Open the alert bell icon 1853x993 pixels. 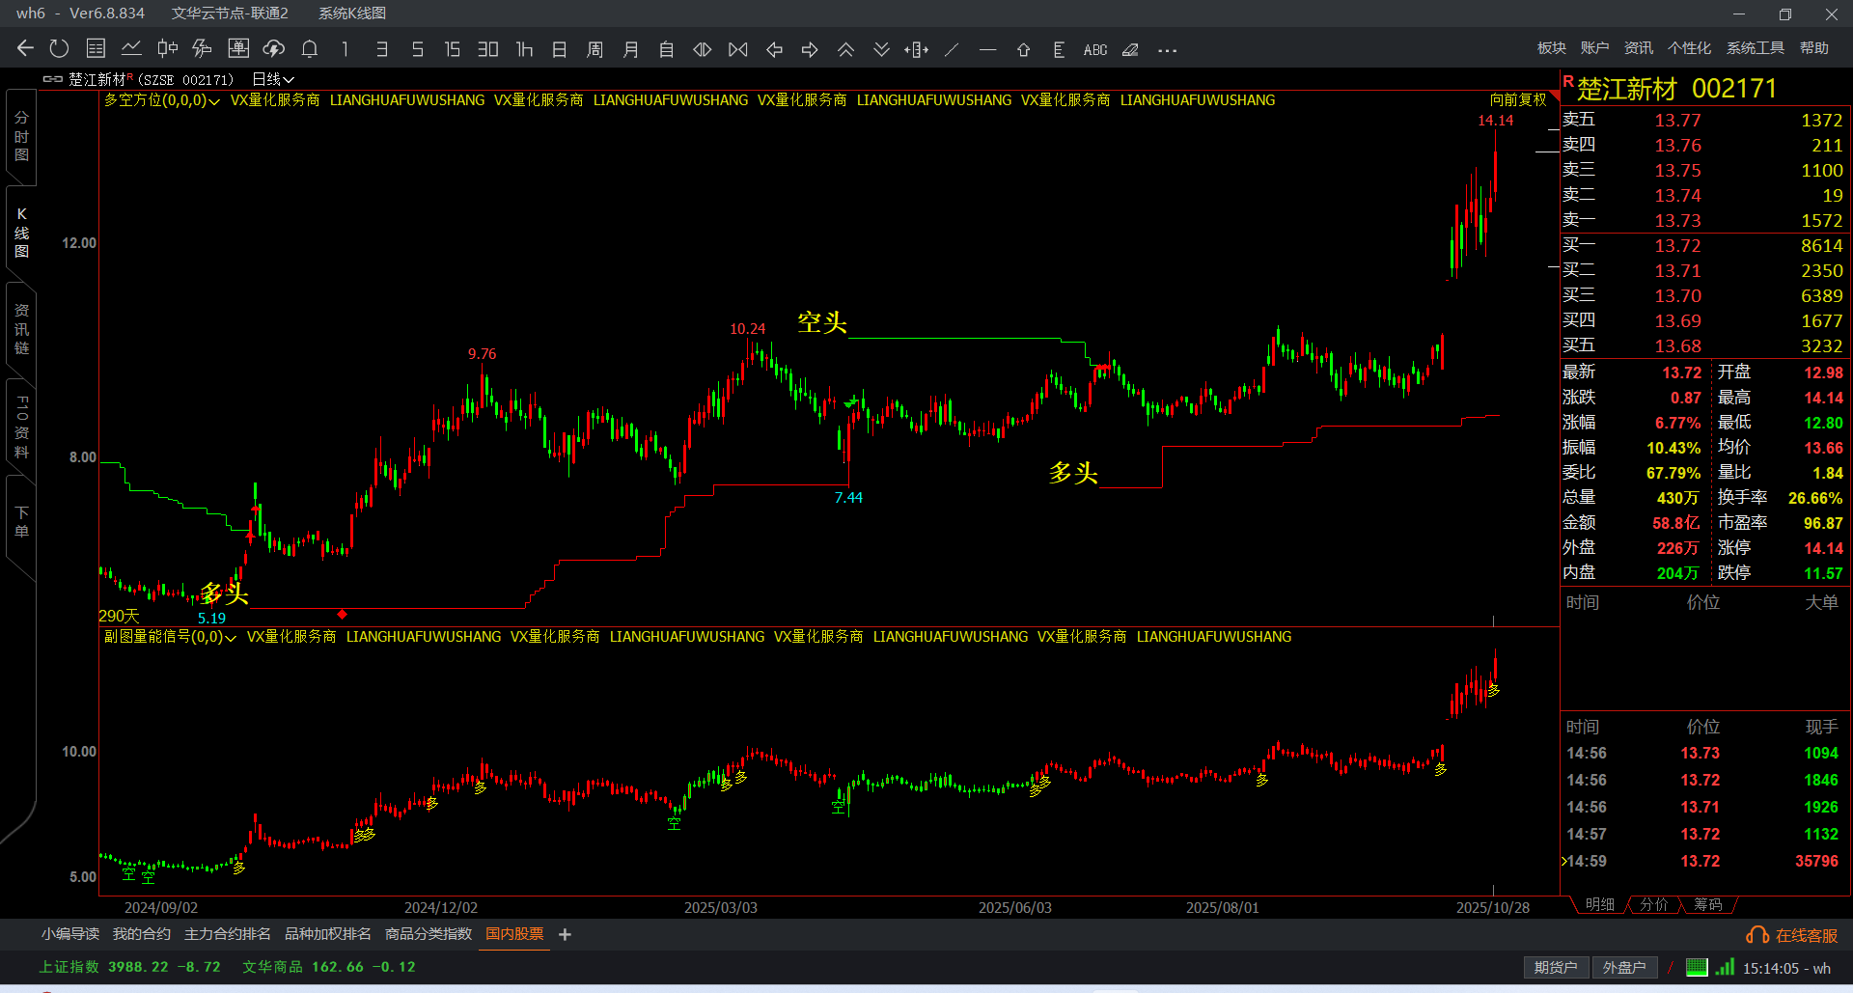point(310,49)
